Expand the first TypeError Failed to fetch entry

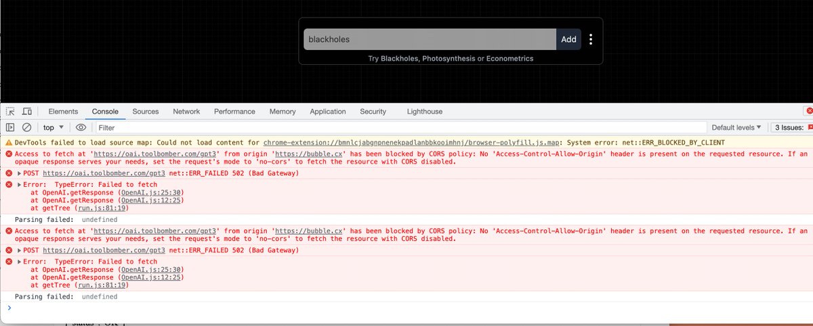[20, 185]
